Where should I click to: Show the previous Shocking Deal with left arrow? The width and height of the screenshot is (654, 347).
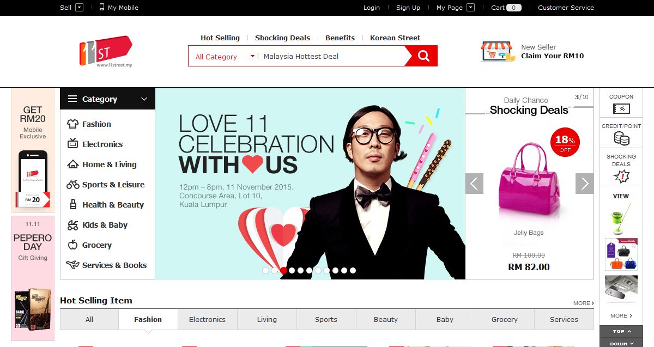[474, 184]
